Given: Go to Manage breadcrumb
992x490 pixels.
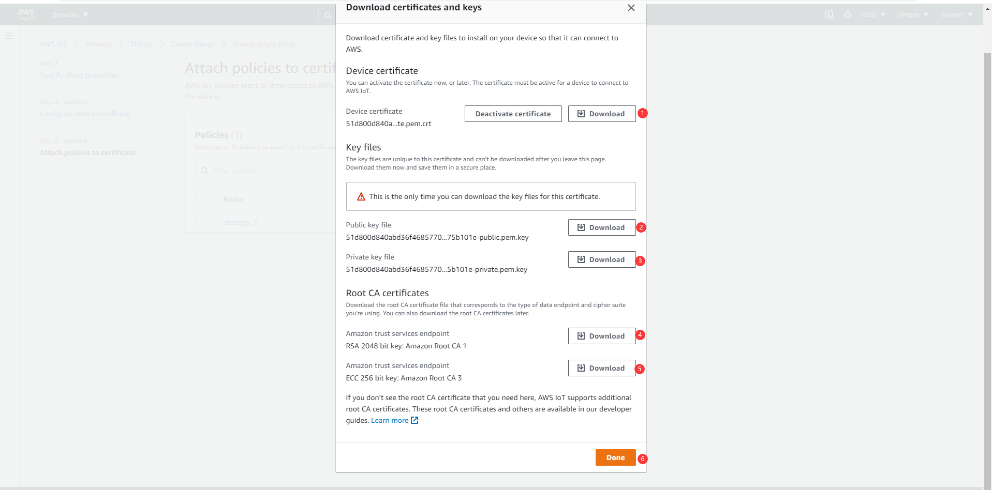Looking at the screenshot, I should (x=99, y=44).
